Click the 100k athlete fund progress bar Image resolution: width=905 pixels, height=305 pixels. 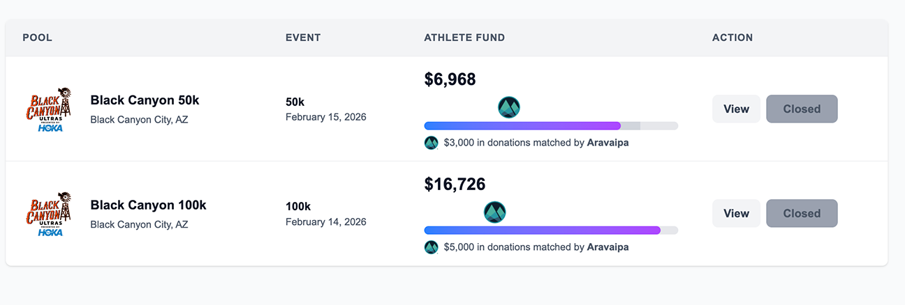[x=551, y=230]
